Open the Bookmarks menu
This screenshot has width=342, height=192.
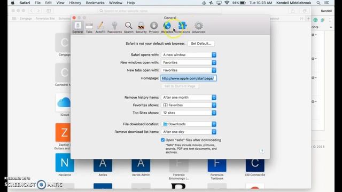pyautogui.click(x=95, y=3)
